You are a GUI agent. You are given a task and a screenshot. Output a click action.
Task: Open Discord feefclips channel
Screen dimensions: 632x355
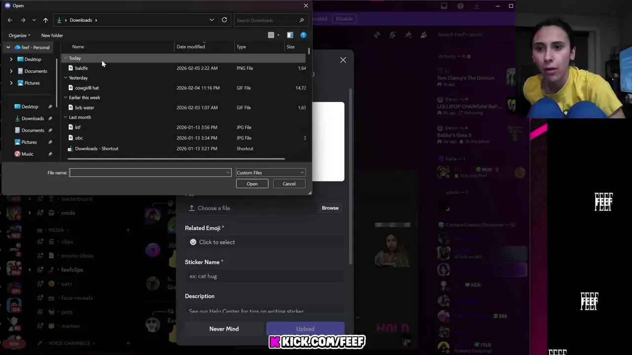coord(72,270)
